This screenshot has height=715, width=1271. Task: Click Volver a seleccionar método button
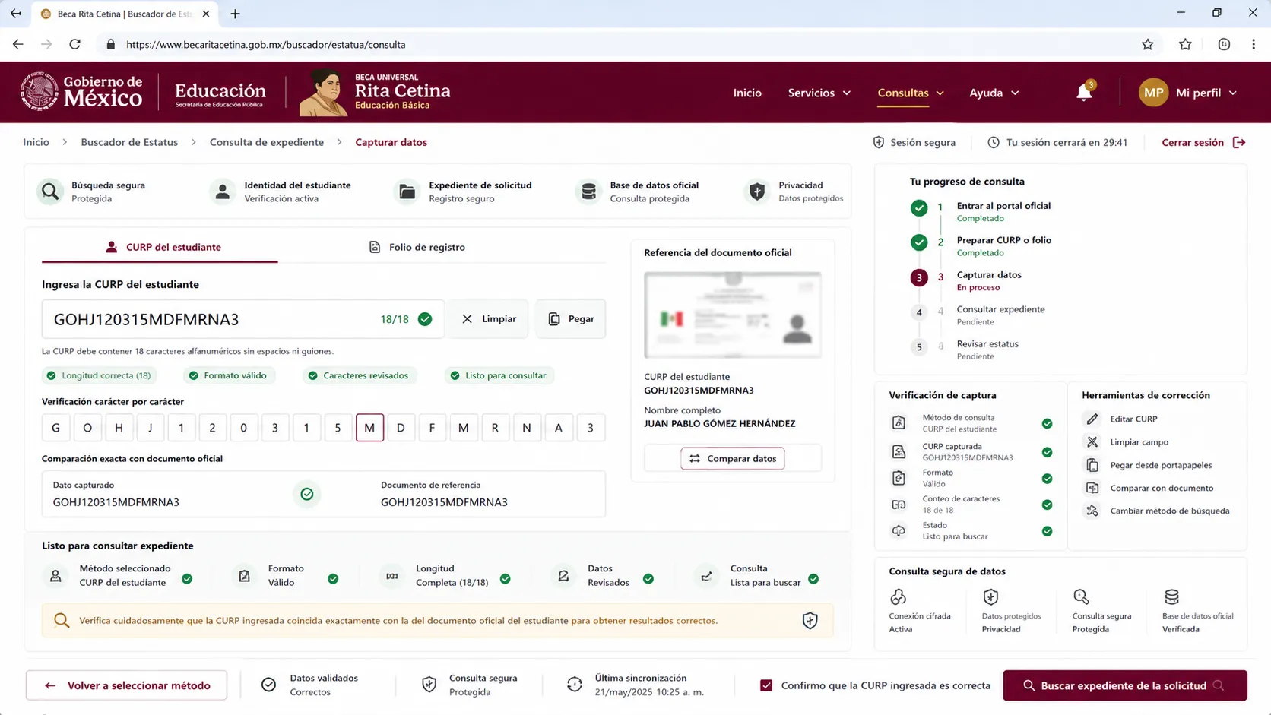[126, 685]
